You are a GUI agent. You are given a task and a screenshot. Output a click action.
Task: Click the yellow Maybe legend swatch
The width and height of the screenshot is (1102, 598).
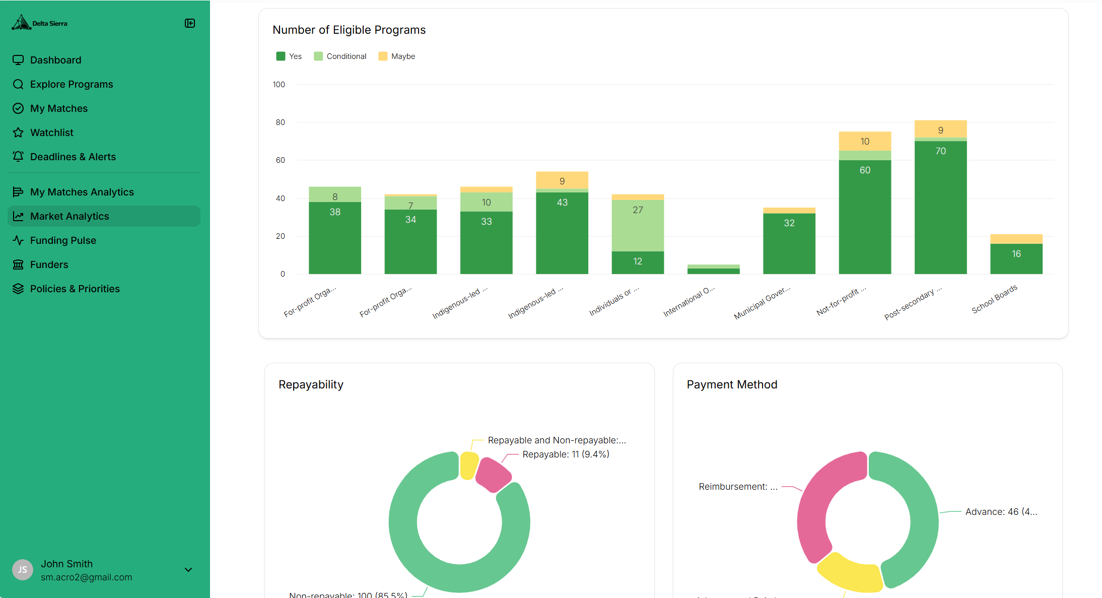click(x=383, y=56)
